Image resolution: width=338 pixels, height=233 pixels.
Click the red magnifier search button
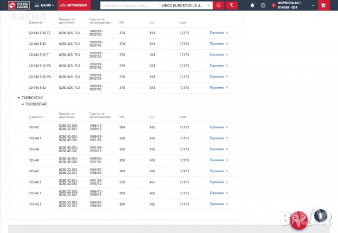tap(219, 5)
